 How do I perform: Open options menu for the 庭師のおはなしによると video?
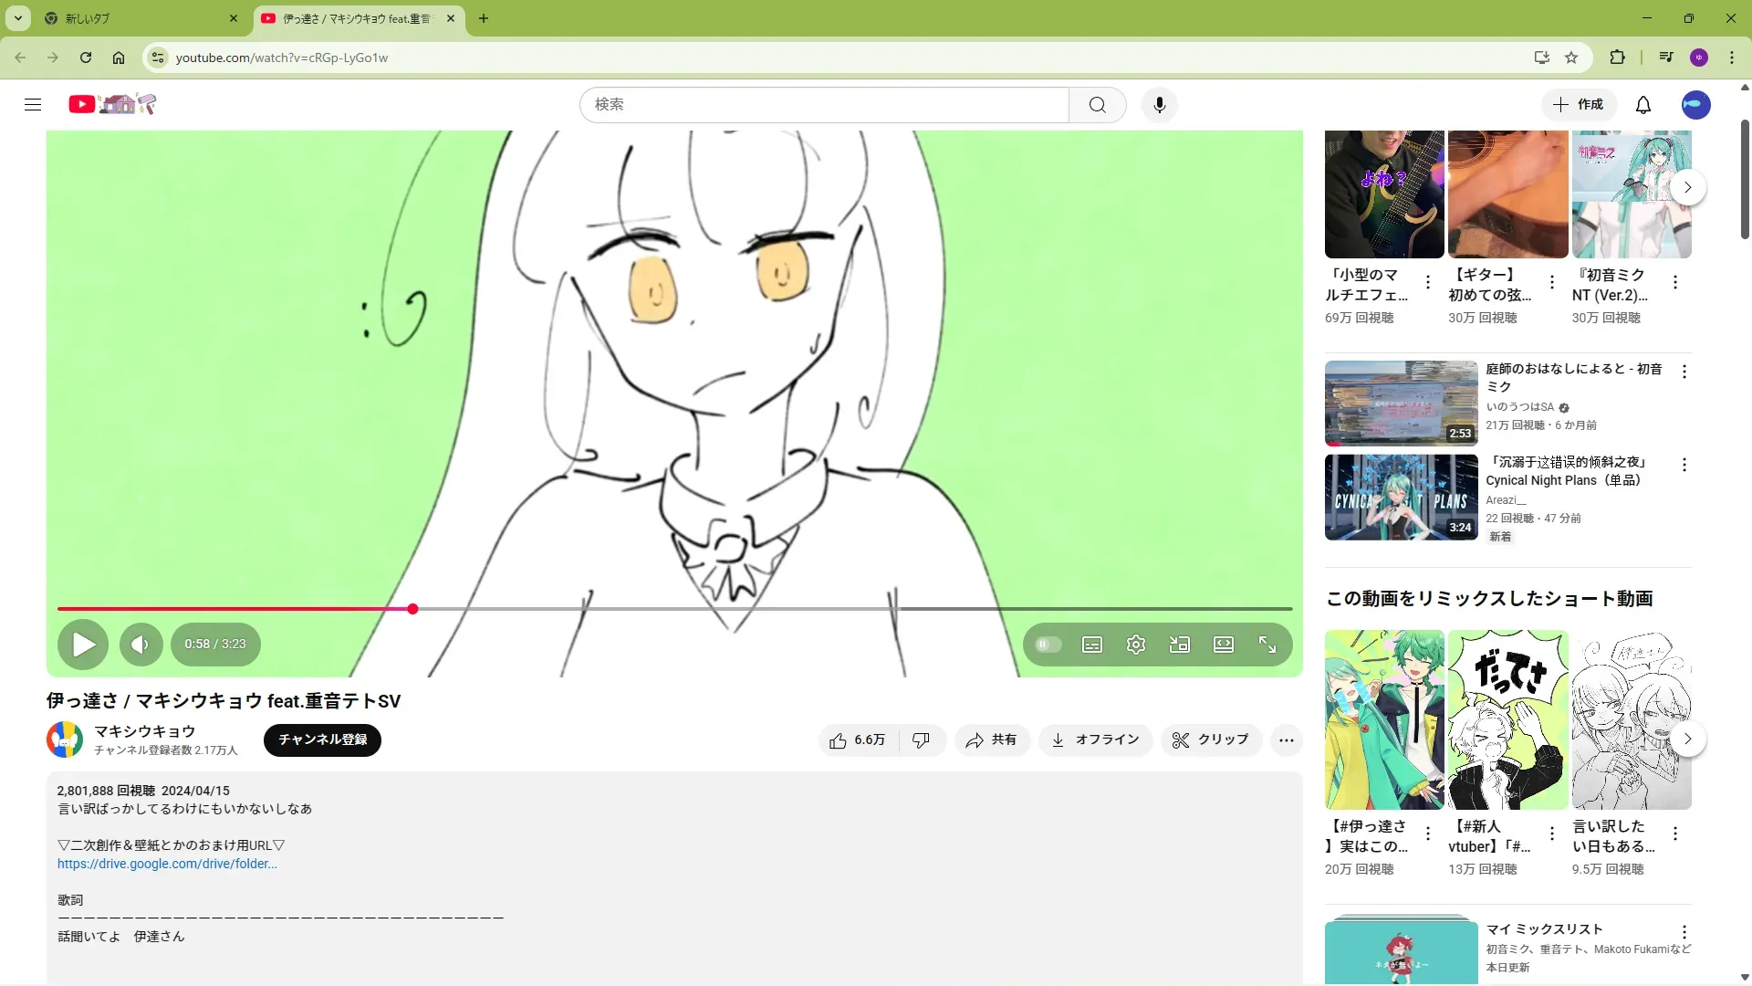1684,372
